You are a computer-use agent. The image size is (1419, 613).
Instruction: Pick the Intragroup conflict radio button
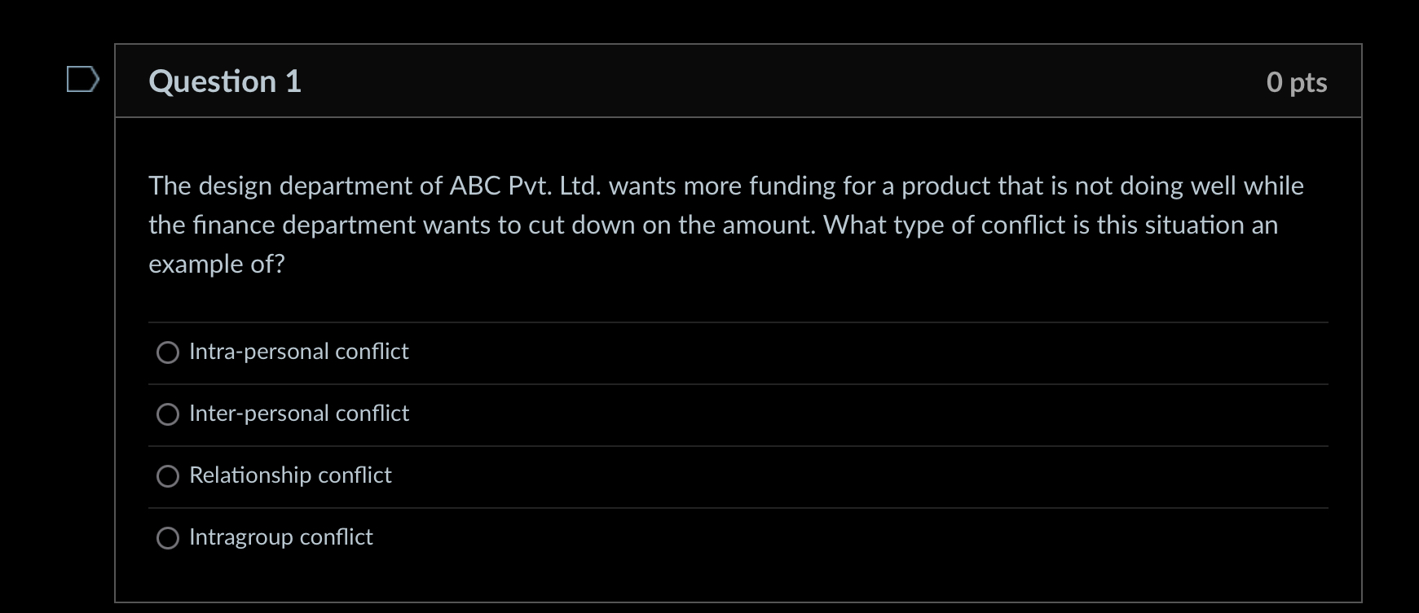click(168, 538)
